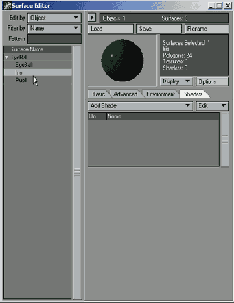Click the Surfaces: 3 status text
The image size is (234, 303).
coord(174,18)
